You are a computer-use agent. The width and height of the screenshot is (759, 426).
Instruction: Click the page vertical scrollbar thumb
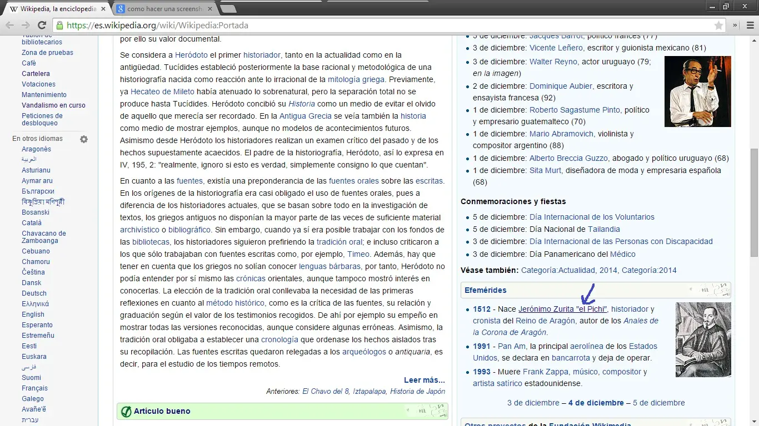[754, 202]
